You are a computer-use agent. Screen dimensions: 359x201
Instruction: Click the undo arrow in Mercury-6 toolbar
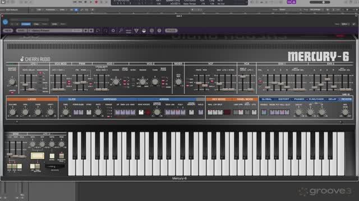(x=98, y=31)
